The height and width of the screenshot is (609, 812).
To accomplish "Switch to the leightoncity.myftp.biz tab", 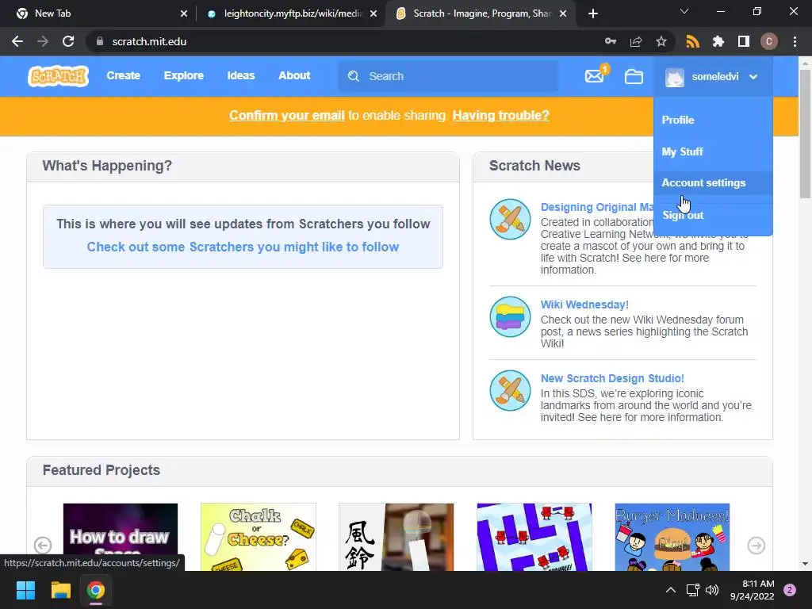I will coord(293,13).
